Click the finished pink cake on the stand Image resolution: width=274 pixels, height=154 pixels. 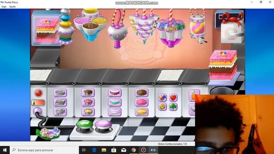(223, 65)
